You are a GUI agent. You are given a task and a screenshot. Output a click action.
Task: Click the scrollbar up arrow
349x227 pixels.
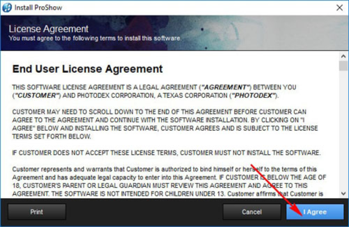pyautogui.click(x=343, y=56)
